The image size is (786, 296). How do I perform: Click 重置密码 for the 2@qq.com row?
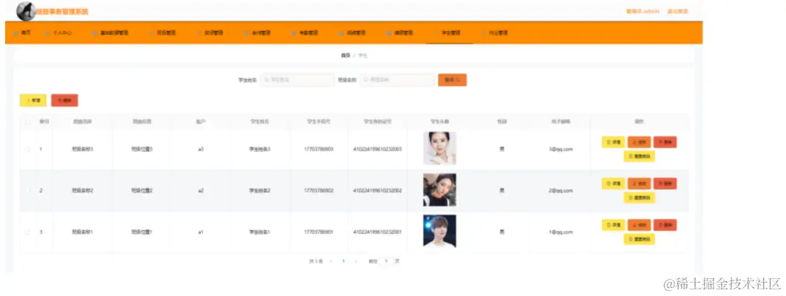click(x=639, y=198)
